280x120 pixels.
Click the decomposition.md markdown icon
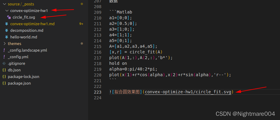point(7,30)
